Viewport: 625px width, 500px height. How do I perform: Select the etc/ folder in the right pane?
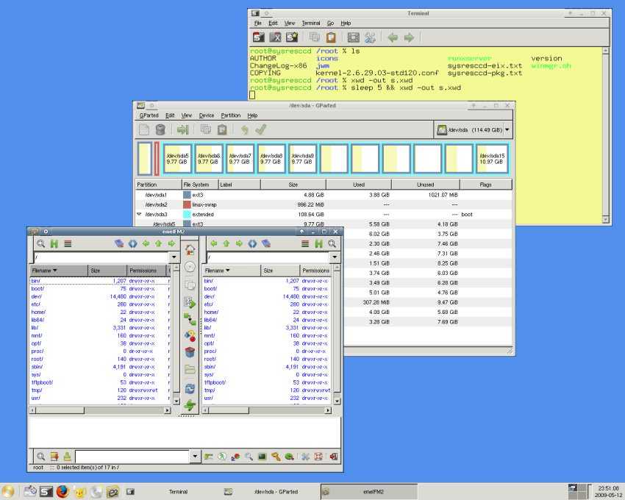click(x=208, y=304)
